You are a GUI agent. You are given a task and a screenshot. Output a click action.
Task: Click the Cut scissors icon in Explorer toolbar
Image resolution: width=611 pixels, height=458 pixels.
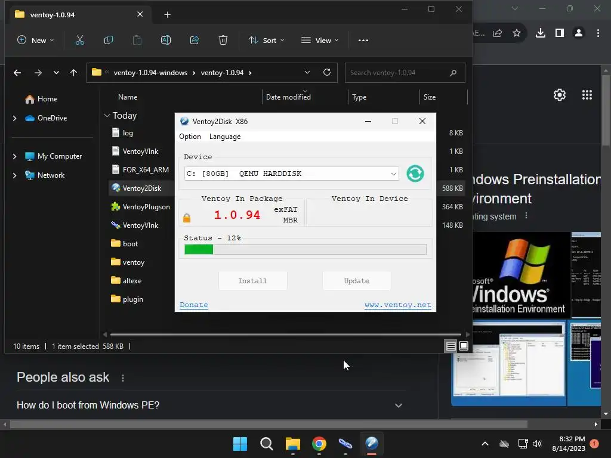click(x=80, y=40)
